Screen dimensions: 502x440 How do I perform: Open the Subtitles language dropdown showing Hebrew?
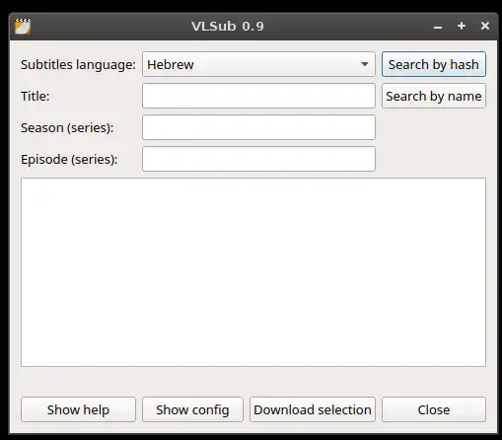pyautogui.click(x=258, y=64)
